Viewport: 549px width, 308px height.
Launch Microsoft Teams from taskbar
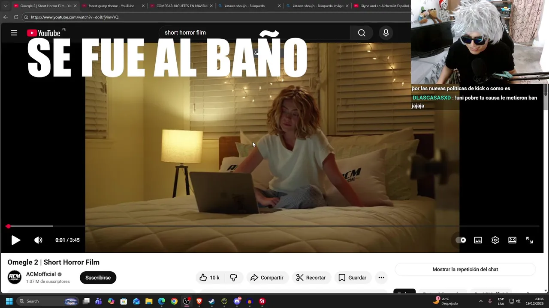click(x=99, y=301)
